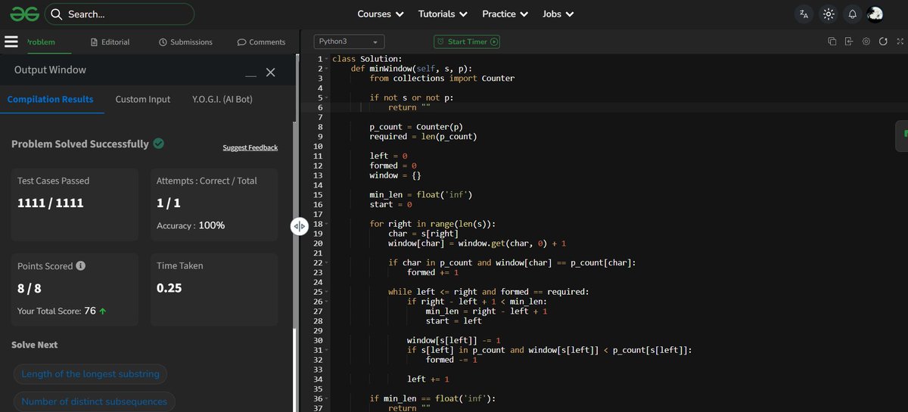Click the search magnifier icon
Screen dimensions: 908x412
(x=57, y=14)
